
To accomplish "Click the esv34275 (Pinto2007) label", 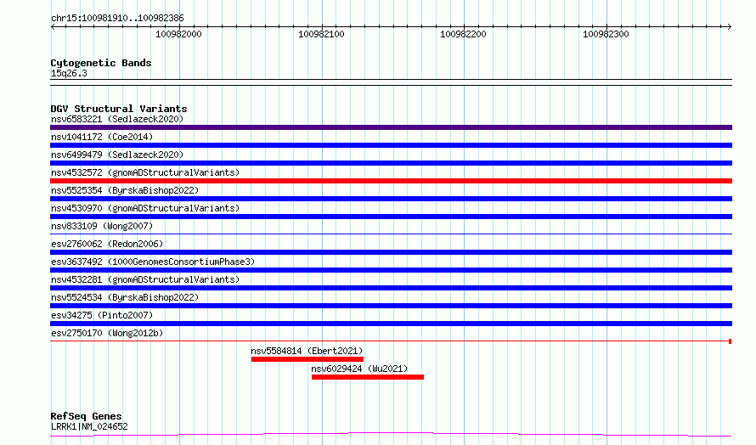I will tap(102, 315).
